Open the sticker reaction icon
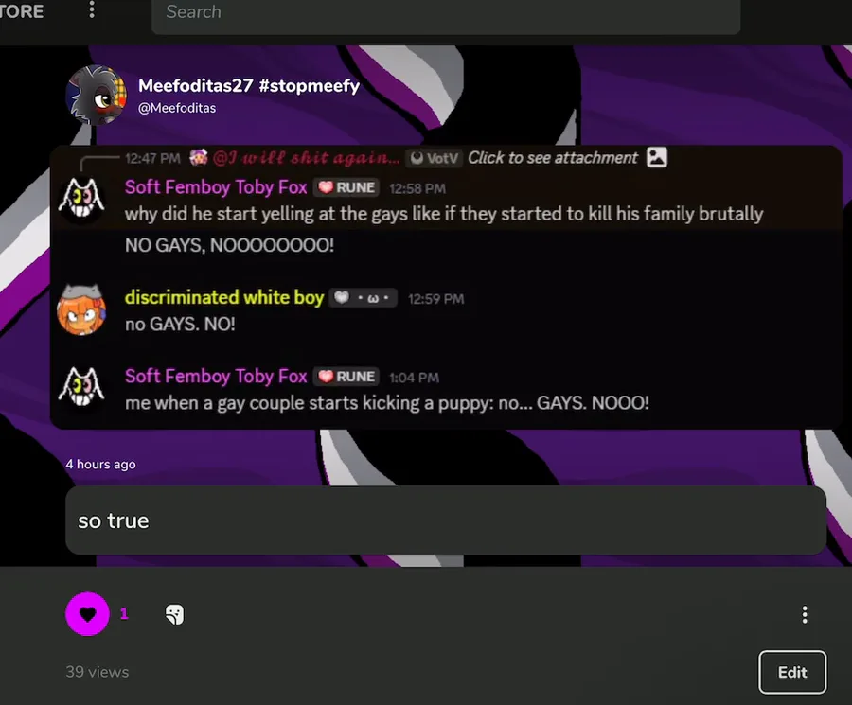The image size is (852, 705). pyautogui.click(x=174, y=614)
